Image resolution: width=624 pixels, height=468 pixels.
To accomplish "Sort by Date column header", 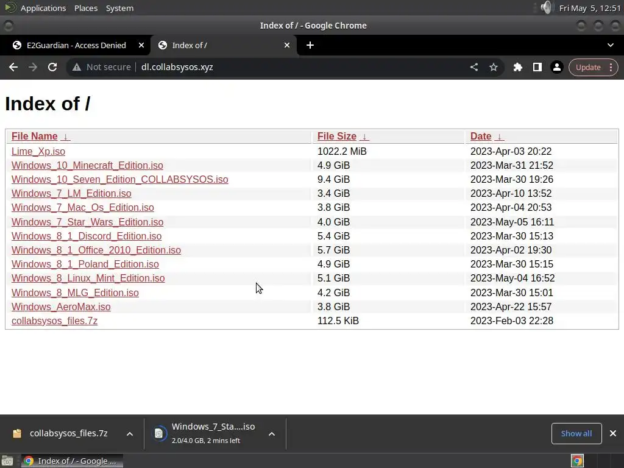I will click(x=481, y=136).
